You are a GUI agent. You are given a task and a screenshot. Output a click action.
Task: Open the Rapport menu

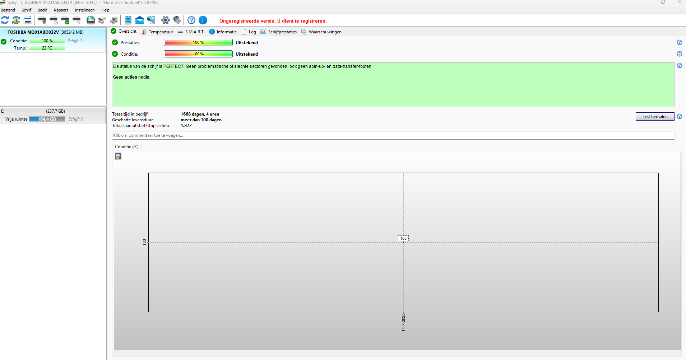coord(61,10)
